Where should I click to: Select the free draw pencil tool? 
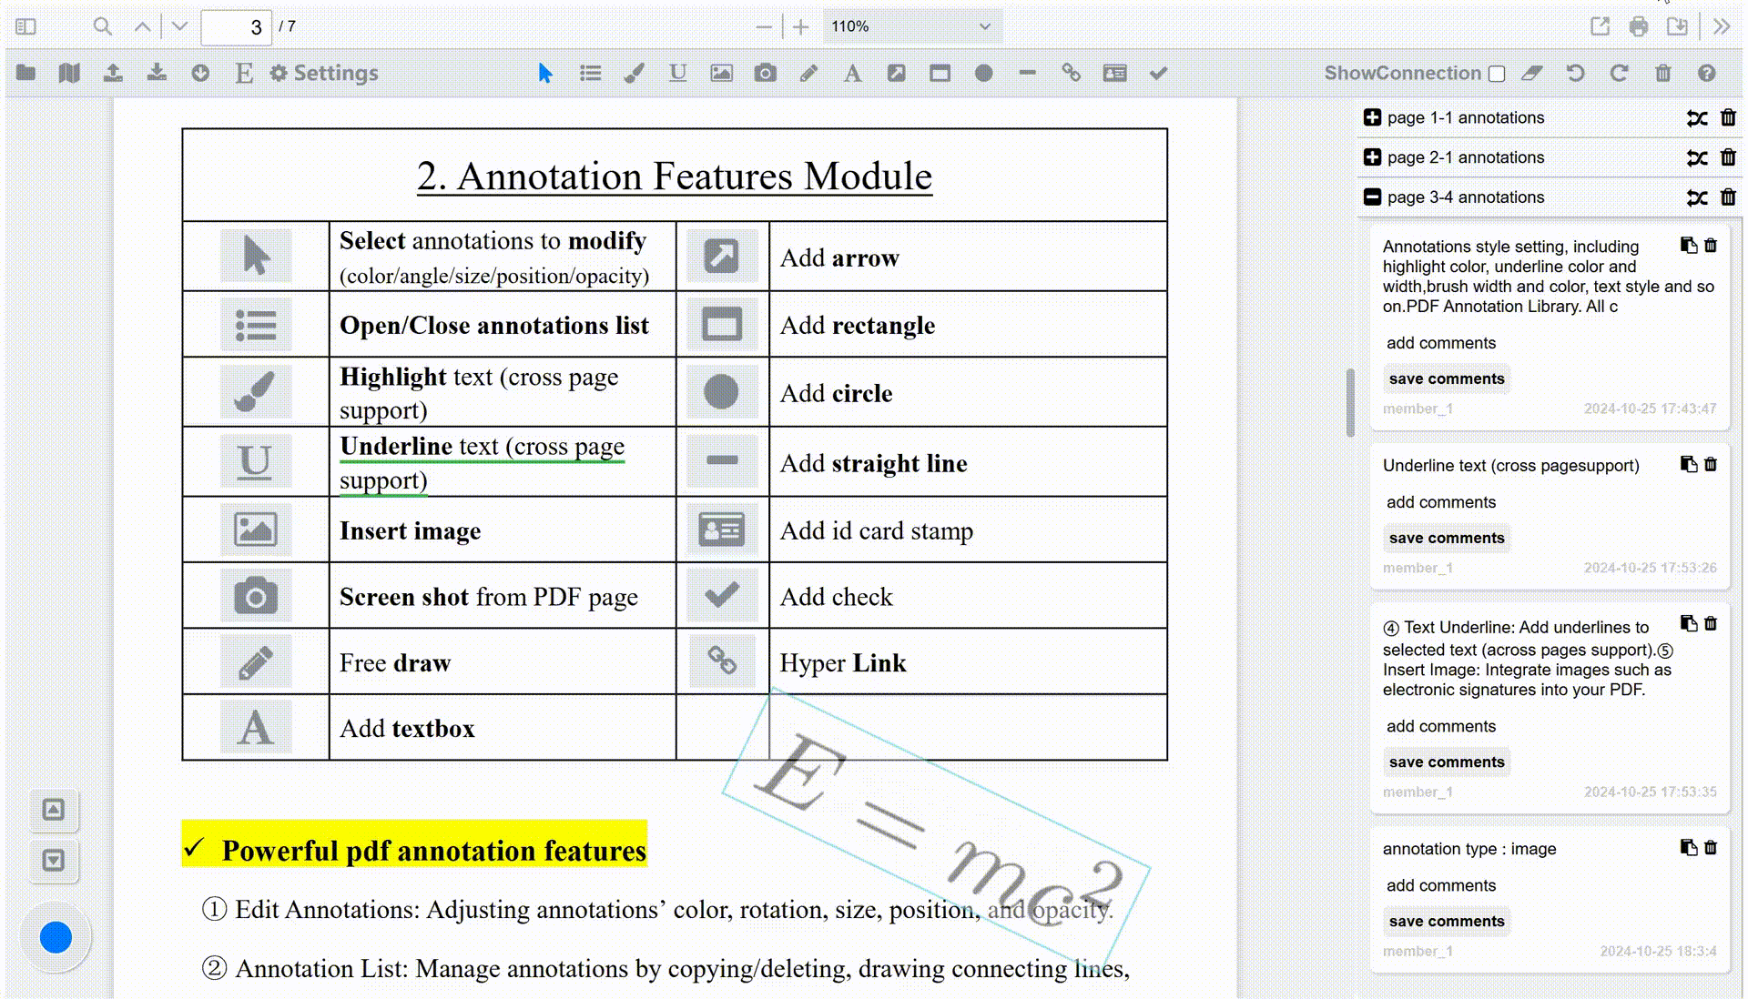(808, 74)
